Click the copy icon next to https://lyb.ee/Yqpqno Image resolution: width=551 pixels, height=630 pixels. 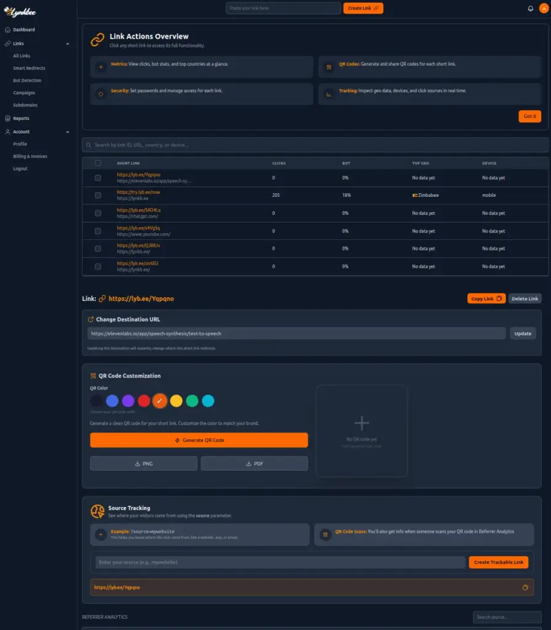[526, 588]
